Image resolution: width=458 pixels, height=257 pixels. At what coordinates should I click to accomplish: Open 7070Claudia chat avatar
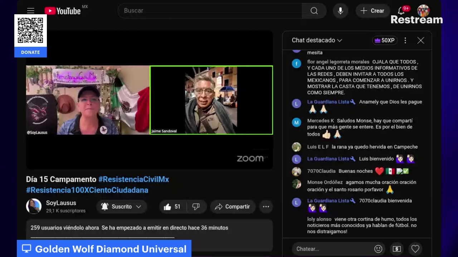(296, 171)
